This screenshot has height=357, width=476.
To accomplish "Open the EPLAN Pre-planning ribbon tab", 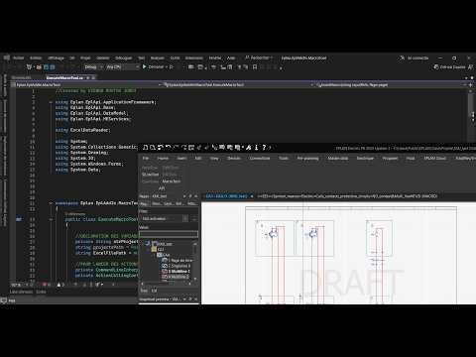I will [x=307, y=159].
